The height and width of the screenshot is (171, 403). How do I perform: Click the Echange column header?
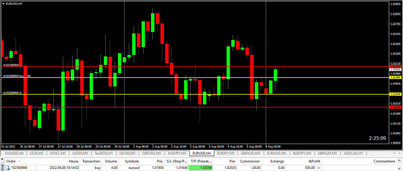(x=273, y=161)
